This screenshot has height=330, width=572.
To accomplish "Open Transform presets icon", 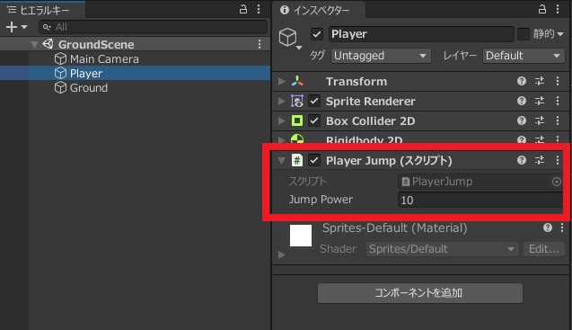I will 540,81.
